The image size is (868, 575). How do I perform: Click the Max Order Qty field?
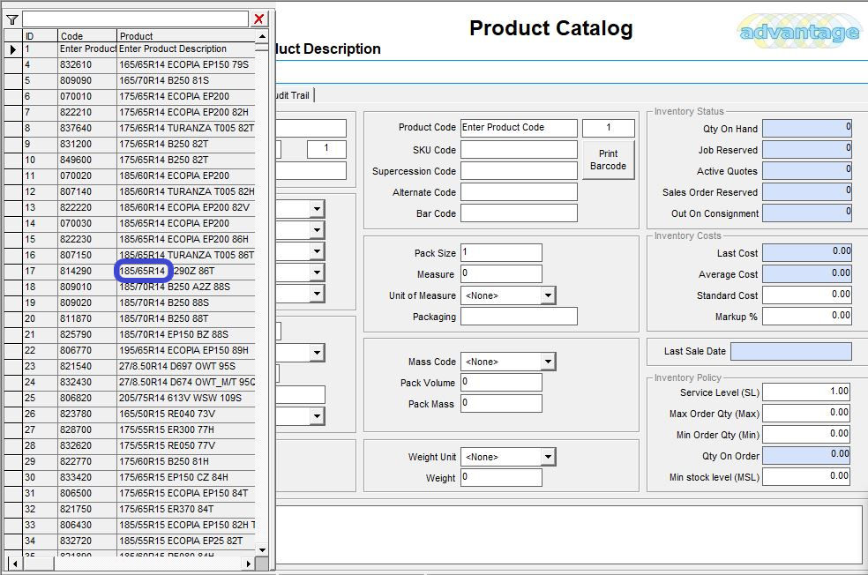click(806, 413)
